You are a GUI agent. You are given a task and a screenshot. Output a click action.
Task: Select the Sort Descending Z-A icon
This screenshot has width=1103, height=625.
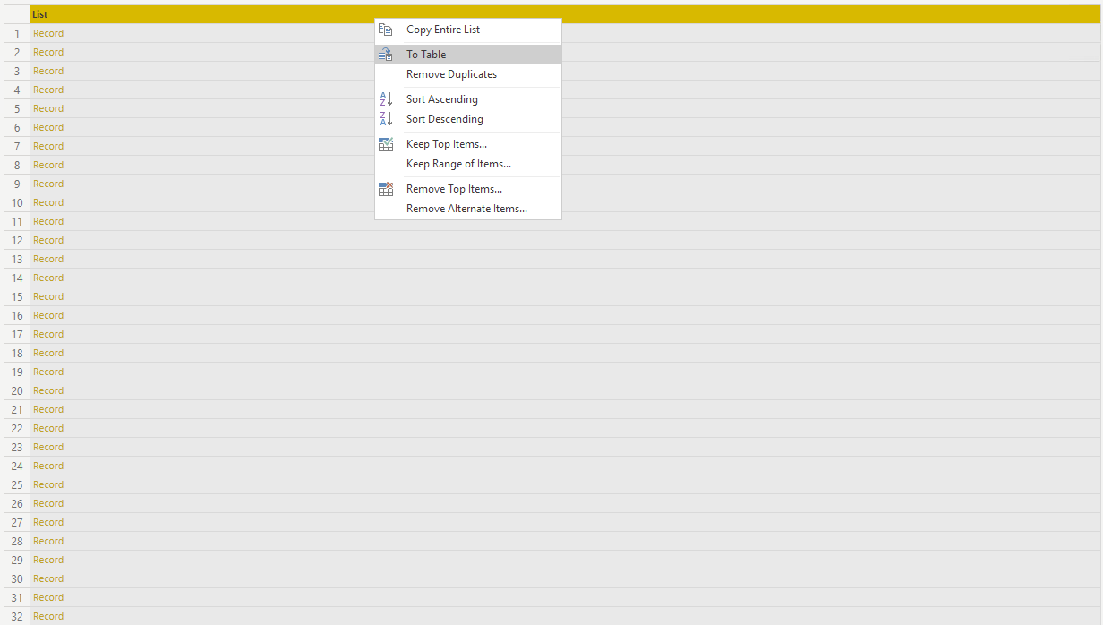point(386,118)
